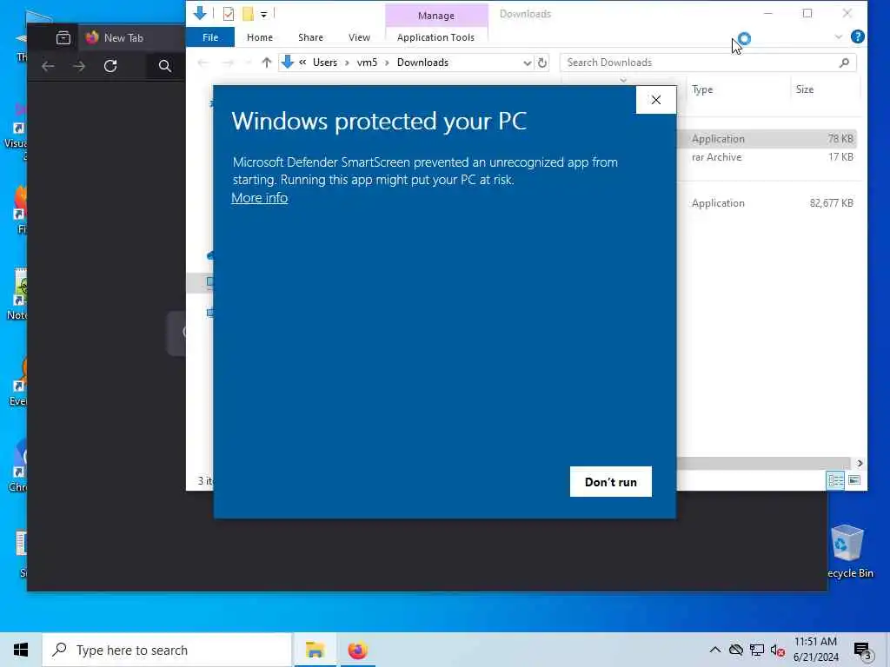Switch to Large icons view layout icon
Viewport: 890px width, 667px height.
(x=853, y=481)
